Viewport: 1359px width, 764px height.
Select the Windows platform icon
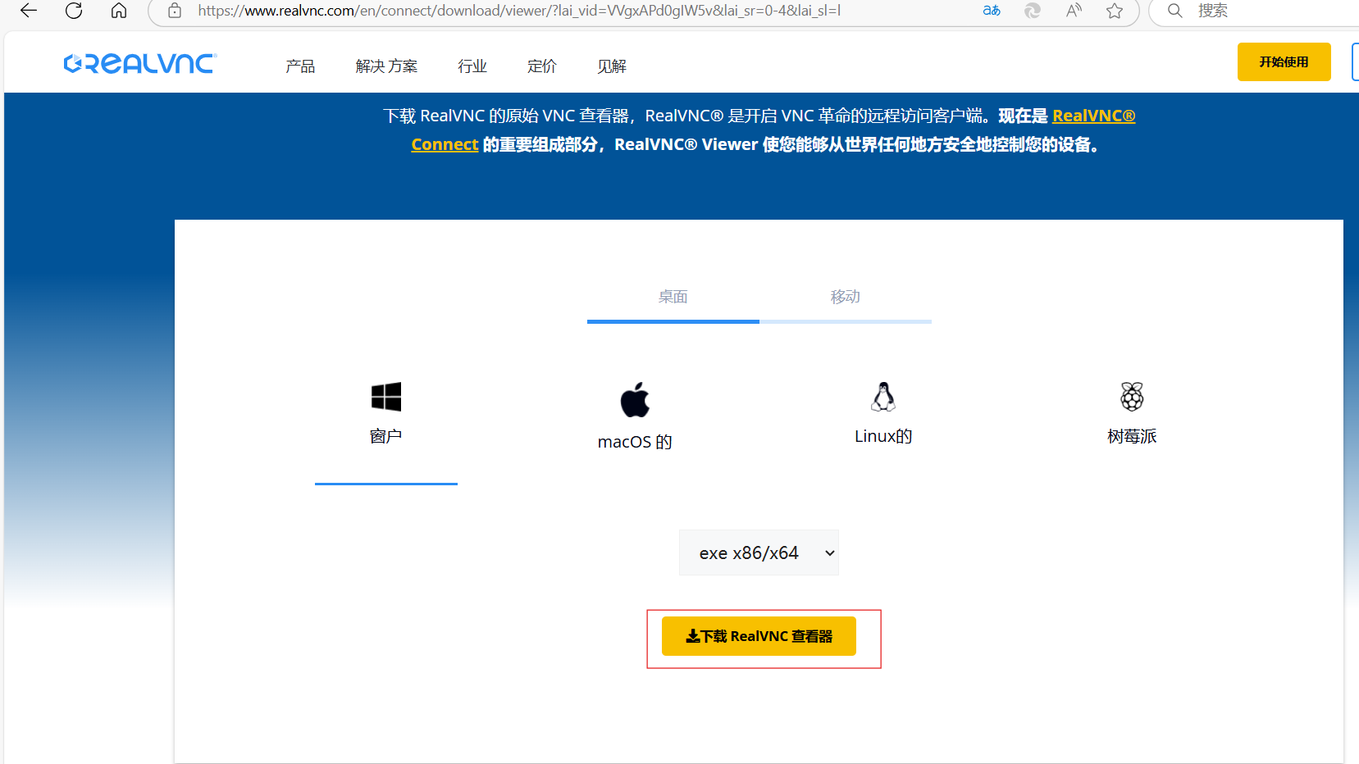coord(386,397)
